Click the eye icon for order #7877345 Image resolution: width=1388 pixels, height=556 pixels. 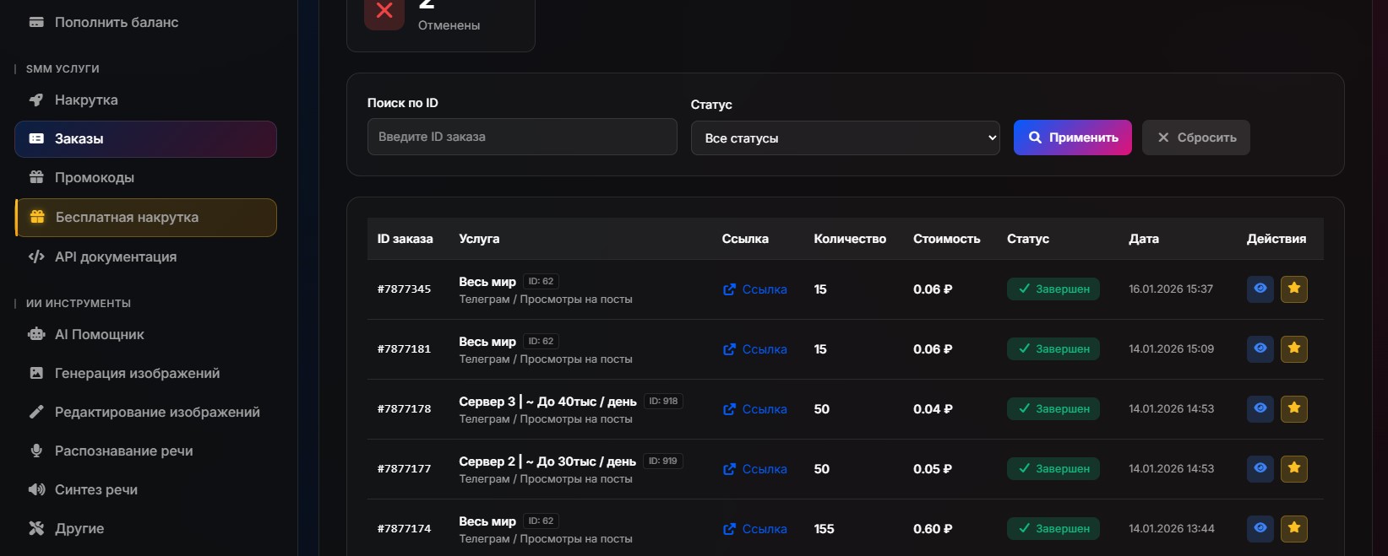1260,289
